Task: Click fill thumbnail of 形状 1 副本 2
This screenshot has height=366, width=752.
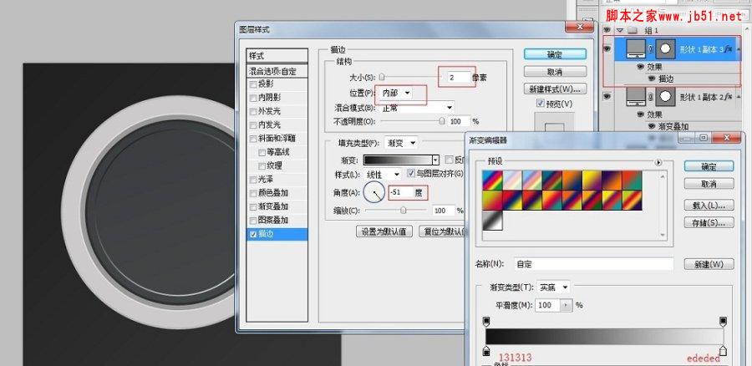Action: click(638, 96)
